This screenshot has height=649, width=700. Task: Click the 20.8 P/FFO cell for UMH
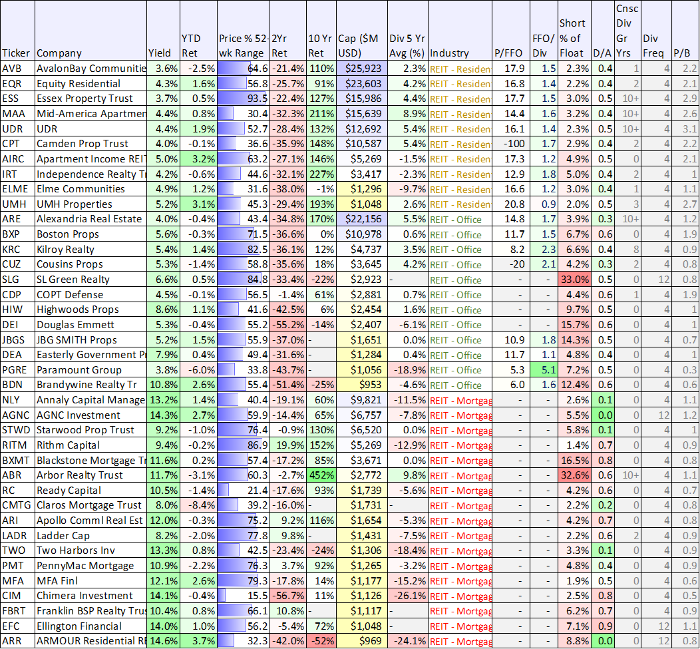(511, 204)
